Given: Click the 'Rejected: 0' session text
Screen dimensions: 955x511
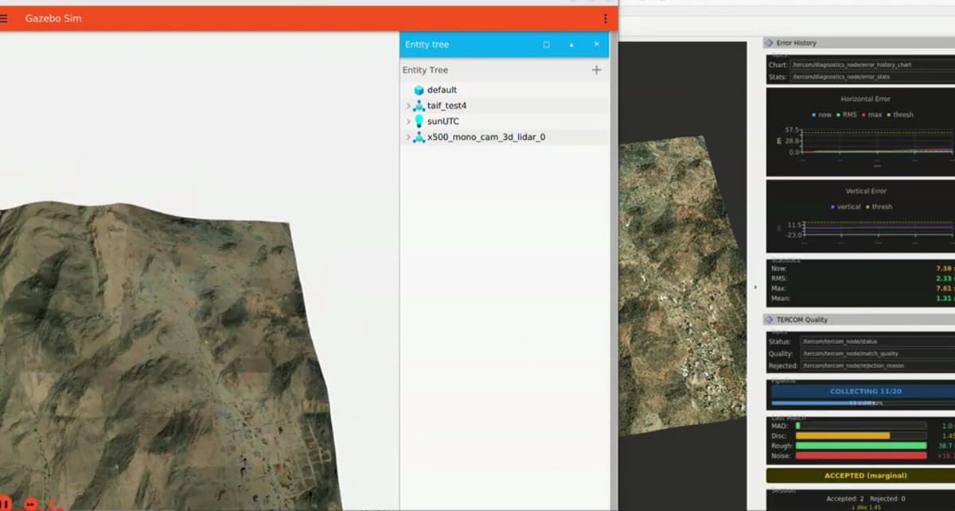Looking at the screenshot, I should coord(888,498).
